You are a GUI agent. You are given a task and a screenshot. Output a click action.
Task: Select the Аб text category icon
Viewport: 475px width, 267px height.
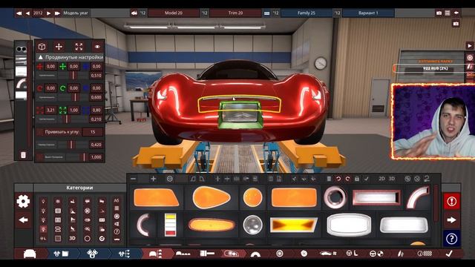pos(117,200)
